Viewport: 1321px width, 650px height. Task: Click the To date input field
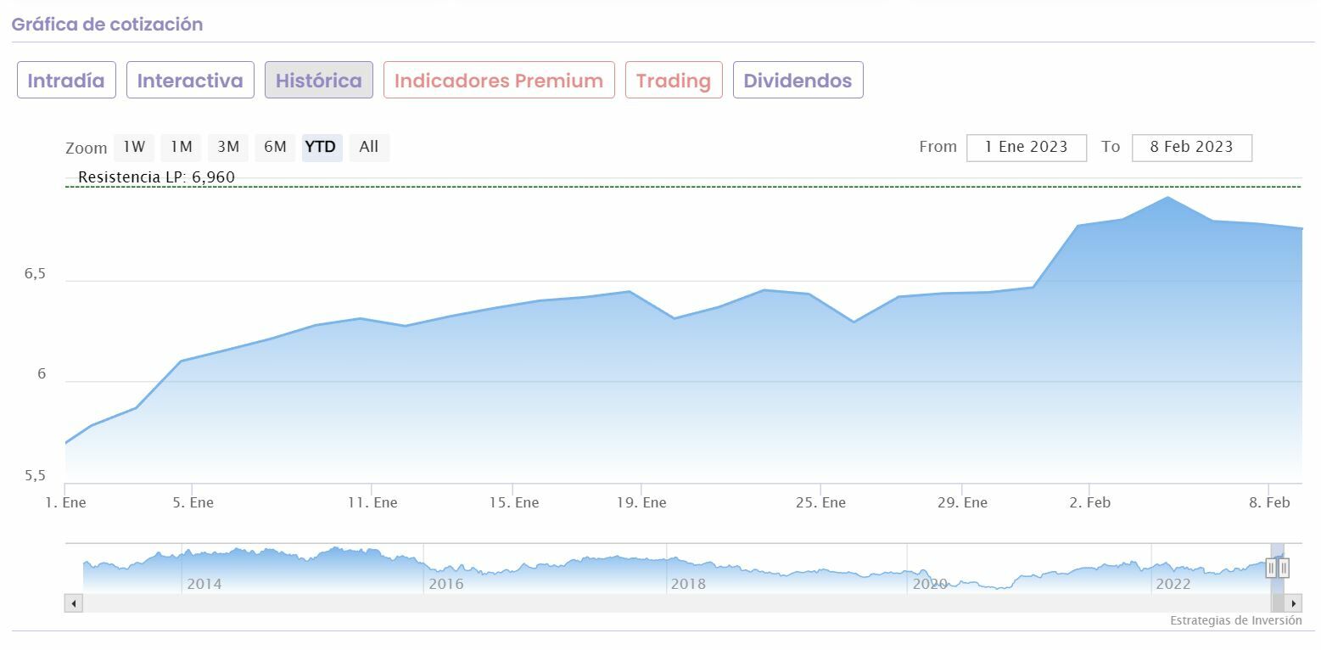pos(1191,147)
